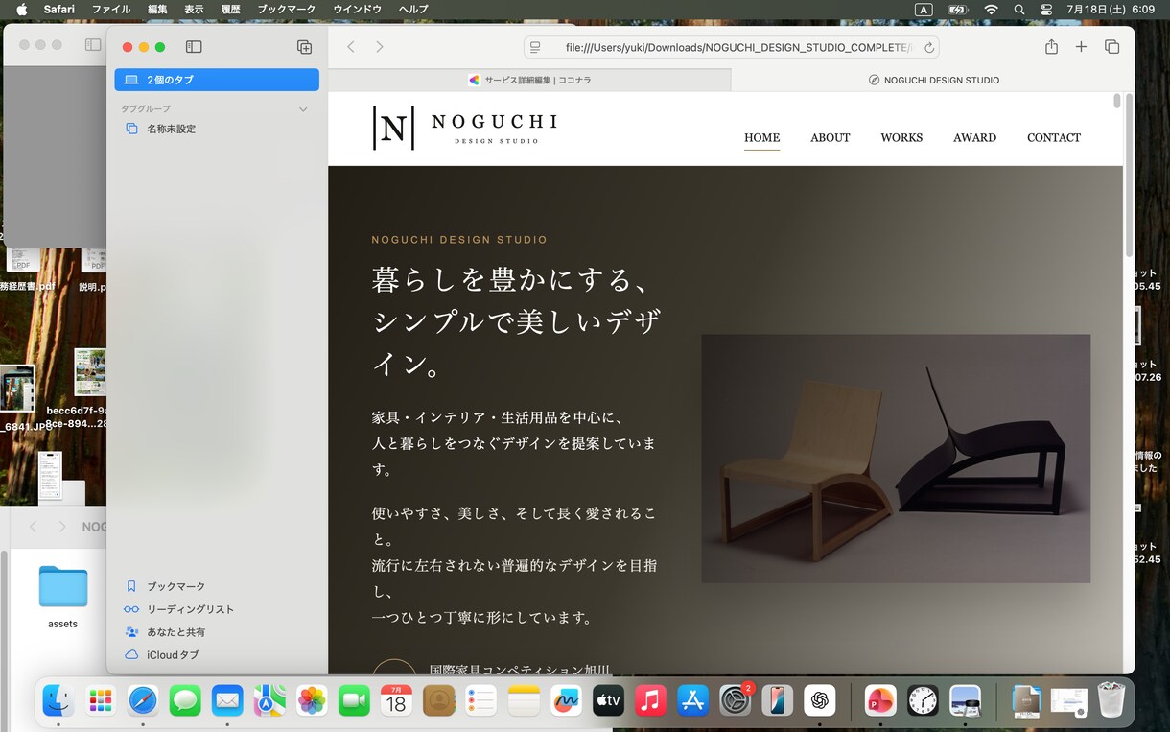This screenshot has width=1170, height=732.
Task: Open the ファイル menu
Action: point(111,10)
